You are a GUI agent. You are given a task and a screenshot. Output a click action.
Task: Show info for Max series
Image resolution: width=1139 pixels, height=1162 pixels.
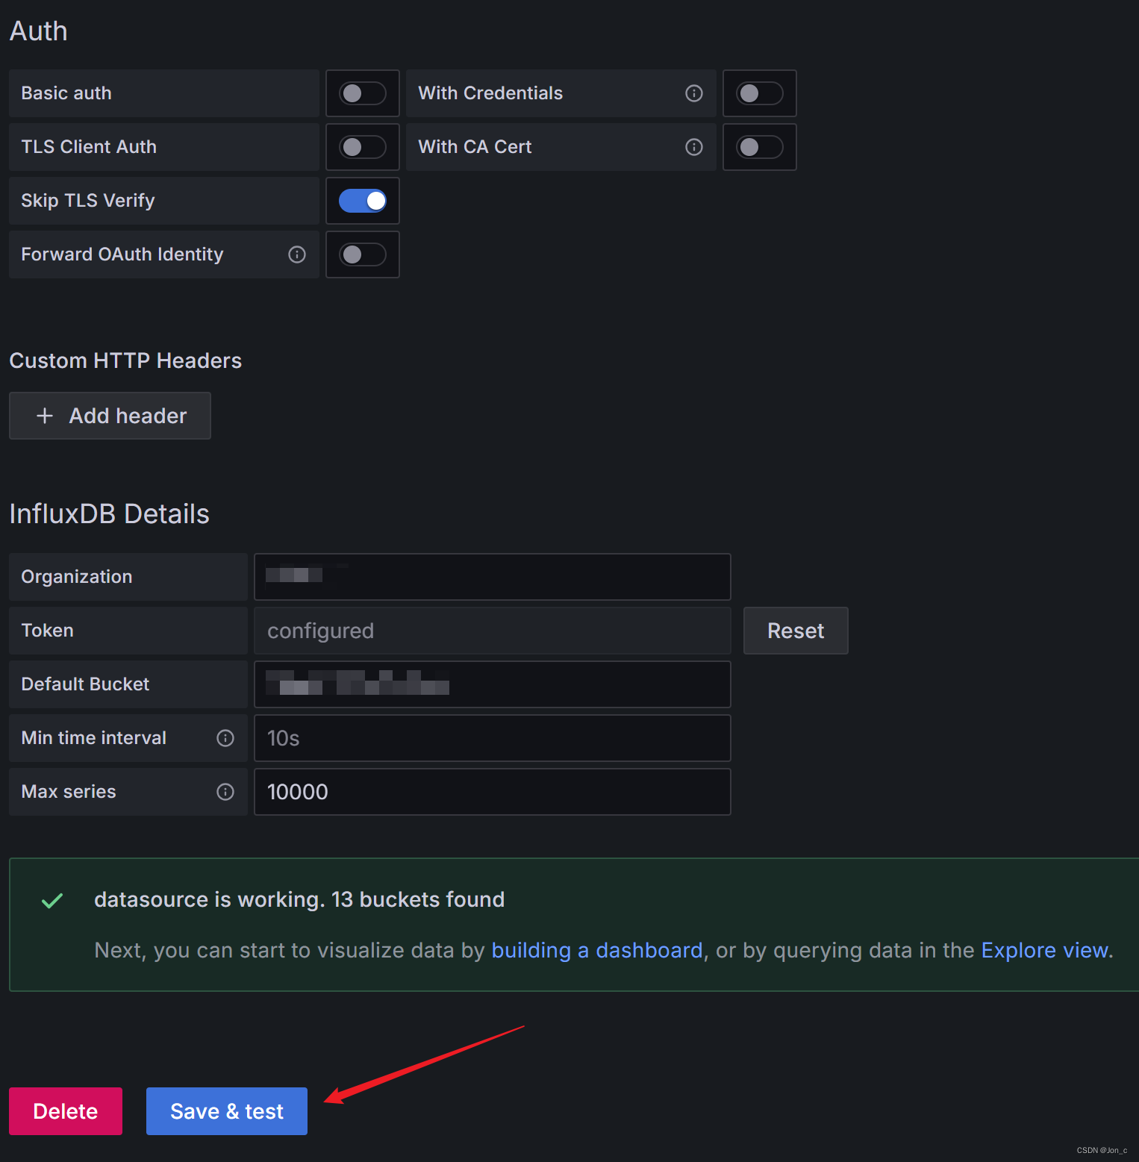coord(225,792)
